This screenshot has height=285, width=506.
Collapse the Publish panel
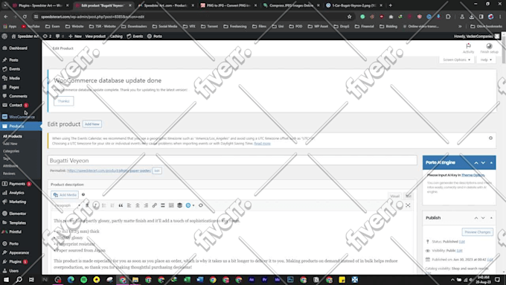[491, 218]
